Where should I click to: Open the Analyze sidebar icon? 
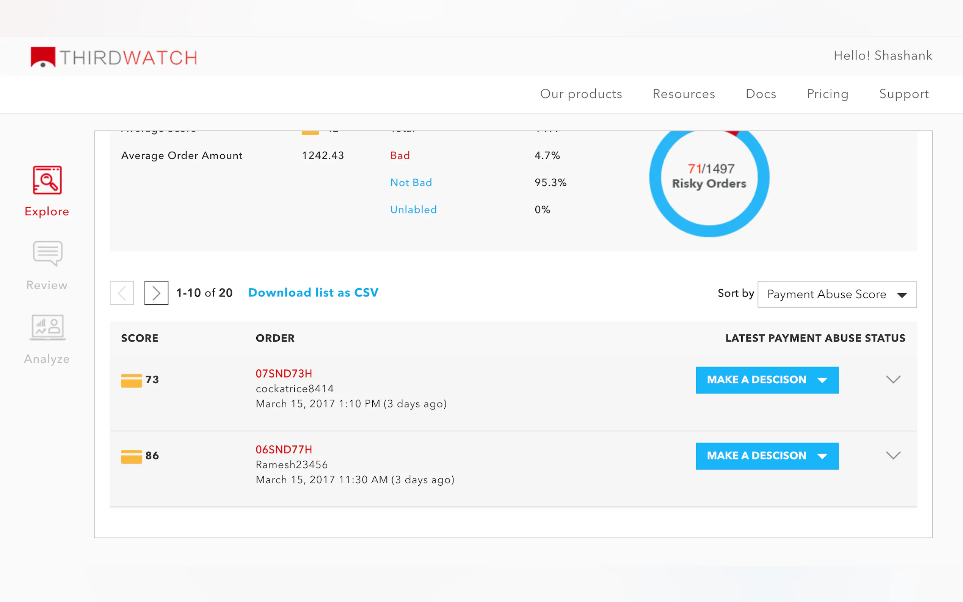47,327
